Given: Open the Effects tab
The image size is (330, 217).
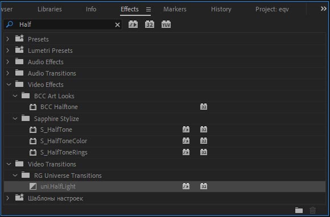Looking at the screenshot, I should point(130,9).
